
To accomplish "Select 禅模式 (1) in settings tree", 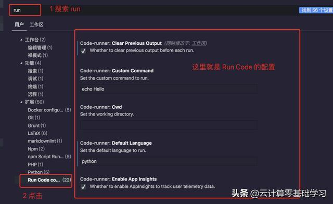I will click(x=37, y=56).
